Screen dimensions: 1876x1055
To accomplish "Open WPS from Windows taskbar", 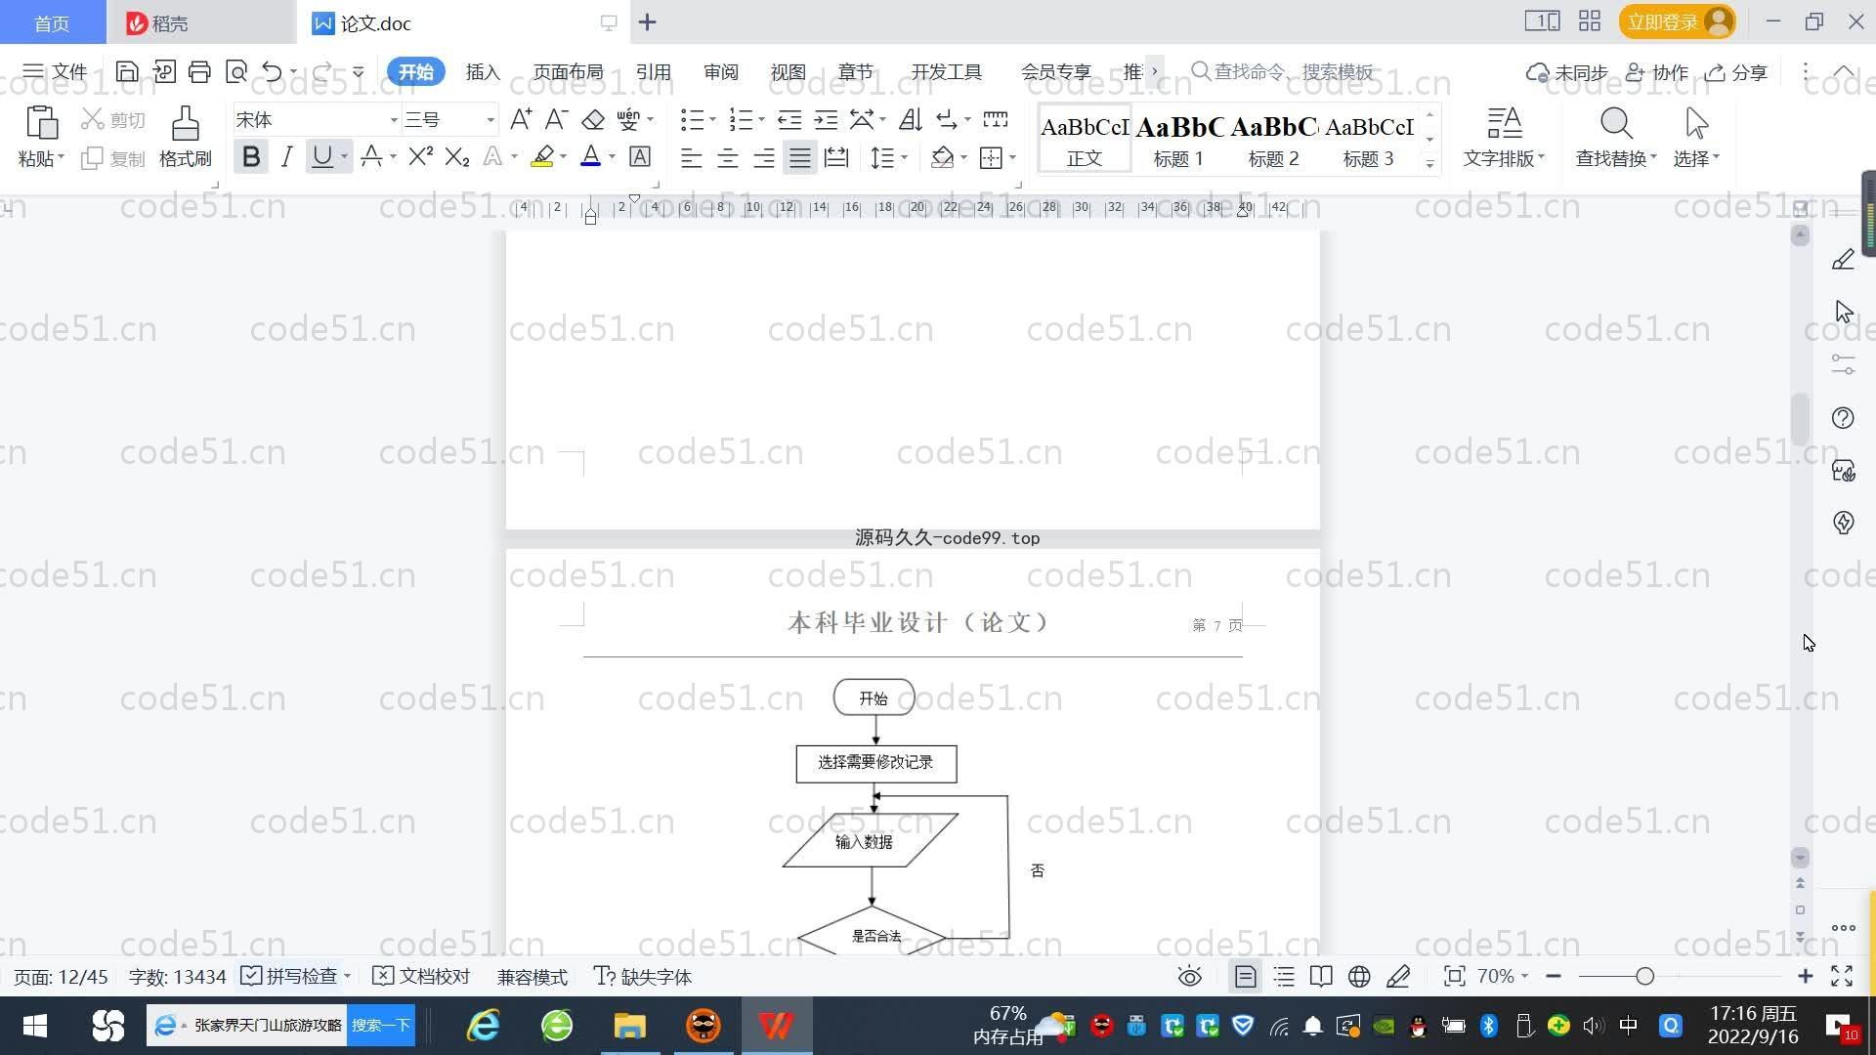I will click(x=777, y=1025).
